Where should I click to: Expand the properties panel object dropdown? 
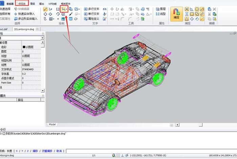[x=42, y=38]
